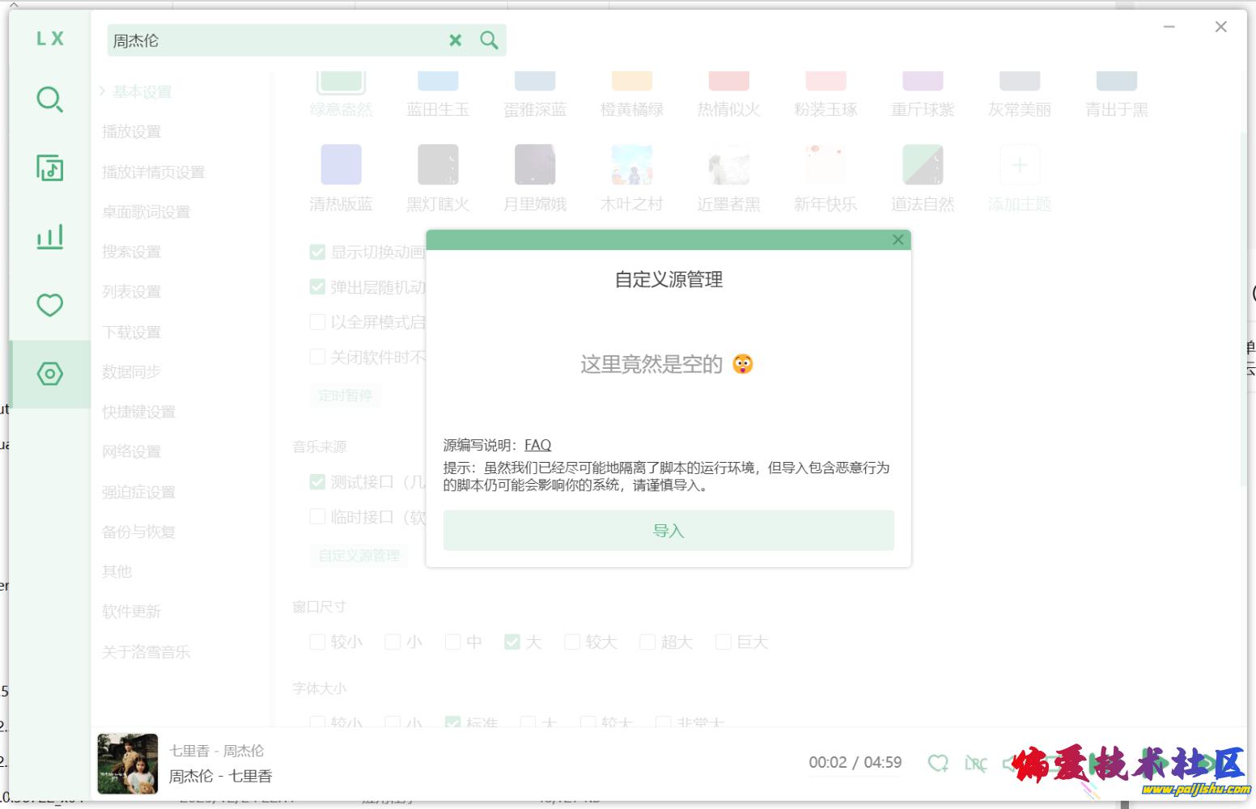Select the 较小 window size option

318,642
